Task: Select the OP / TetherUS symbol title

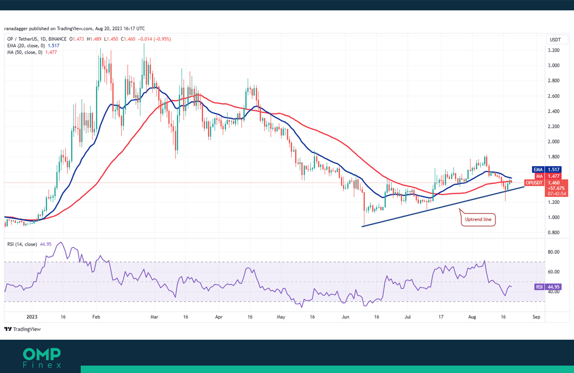Action: 37,39
